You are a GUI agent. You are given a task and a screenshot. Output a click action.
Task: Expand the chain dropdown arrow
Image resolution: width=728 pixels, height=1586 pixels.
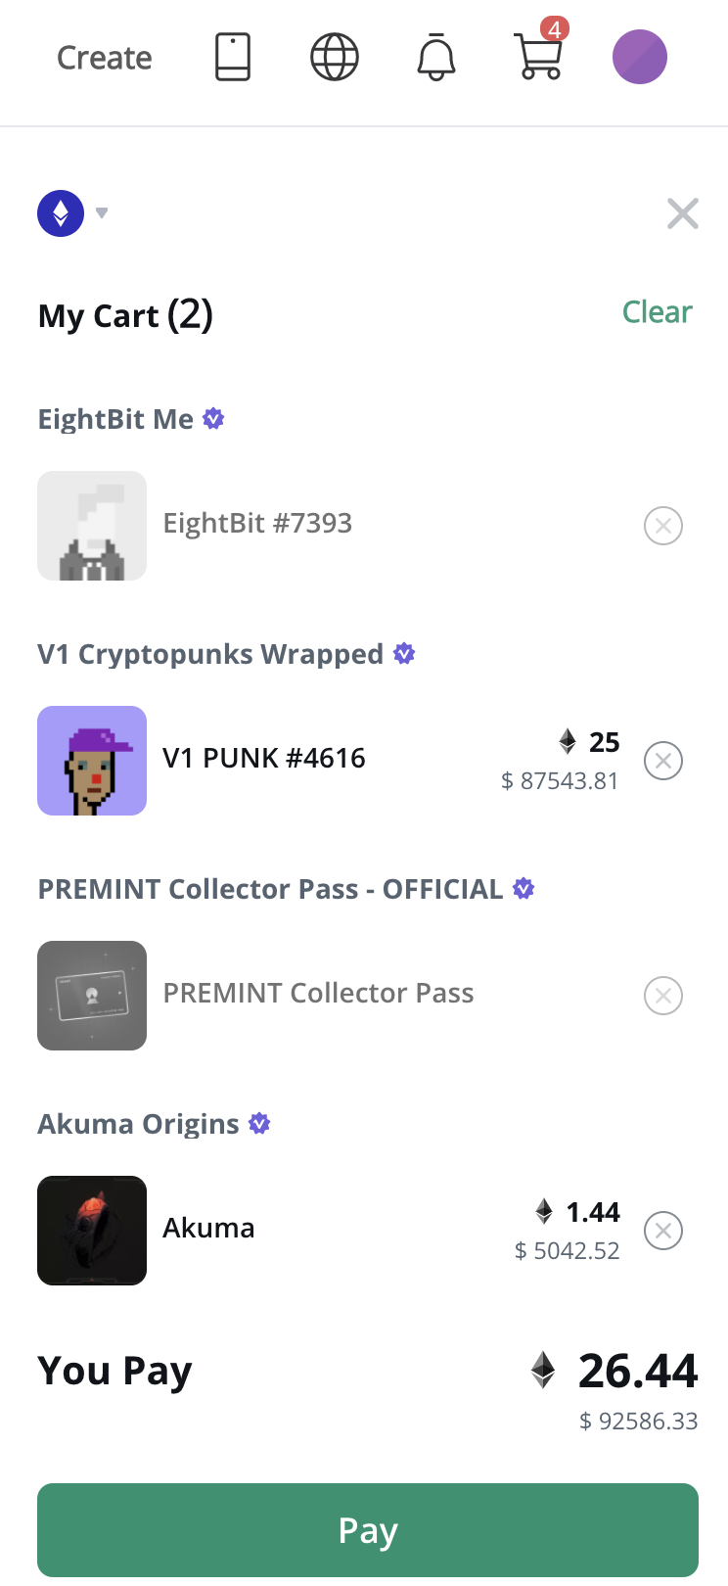tap(102, 213)
